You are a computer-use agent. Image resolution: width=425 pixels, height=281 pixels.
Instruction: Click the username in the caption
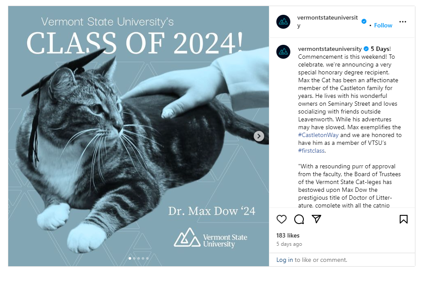(330, 49)
